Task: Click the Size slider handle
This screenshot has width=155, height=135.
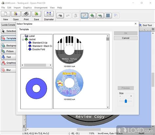Action: pyautogui.click(x=126, y=101)
